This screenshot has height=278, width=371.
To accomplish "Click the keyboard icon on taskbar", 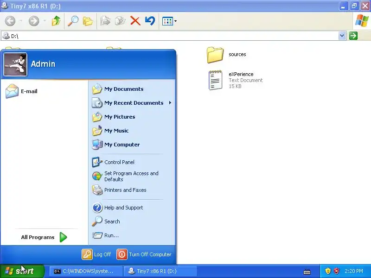I will 307,272.
